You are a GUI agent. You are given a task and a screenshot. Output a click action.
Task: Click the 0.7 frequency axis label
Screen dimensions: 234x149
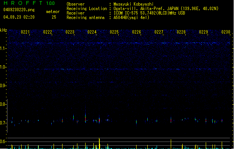[3, 123]
